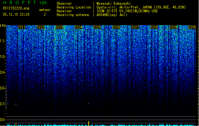Click the 1.0 frequency axis label

point(3,57)
